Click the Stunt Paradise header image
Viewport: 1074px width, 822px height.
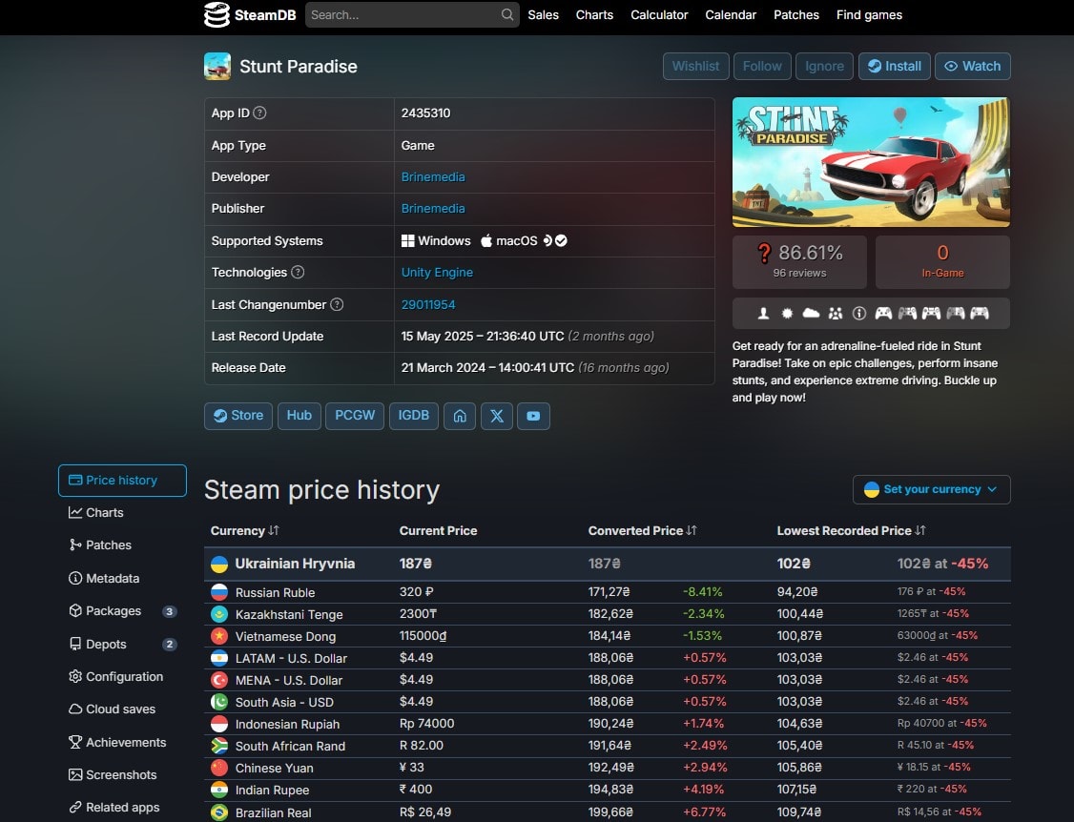871,162
